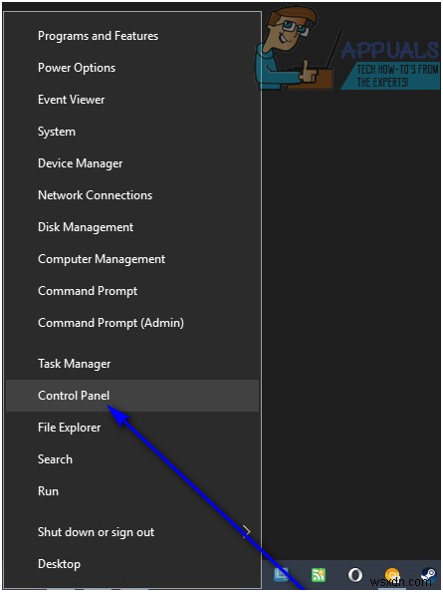Choose Shut down or sign out
443x592 pixels.
132,532
